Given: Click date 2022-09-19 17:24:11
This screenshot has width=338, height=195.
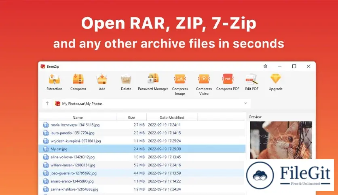Looking at the screenshot, I should point(164,125).
